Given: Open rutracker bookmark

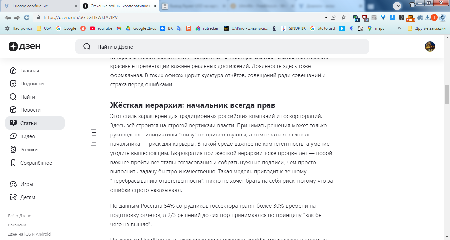Looking at the screenshot, I should [207, 28].
